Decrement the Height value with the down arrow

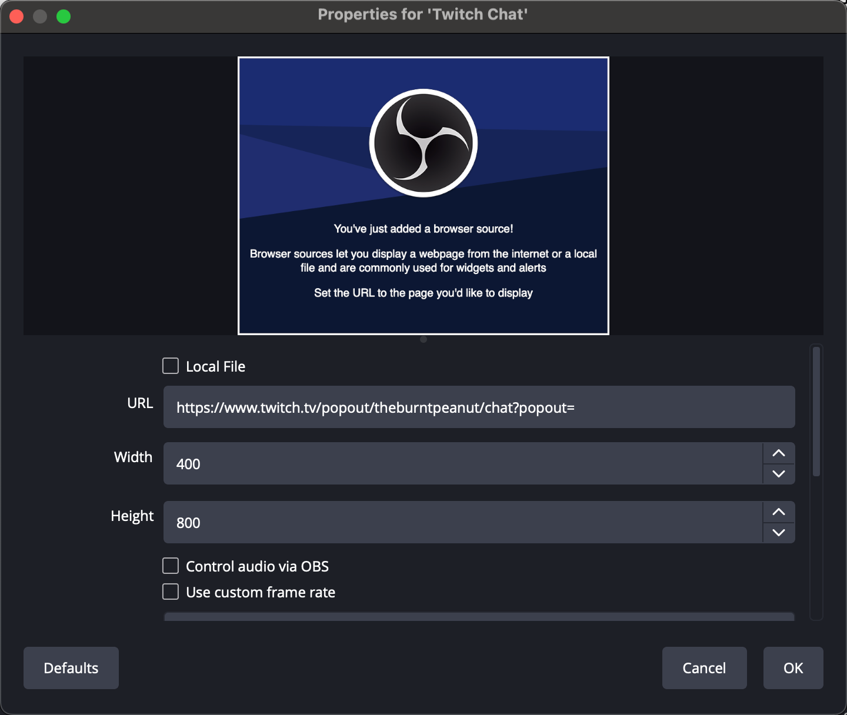(778, 533)
